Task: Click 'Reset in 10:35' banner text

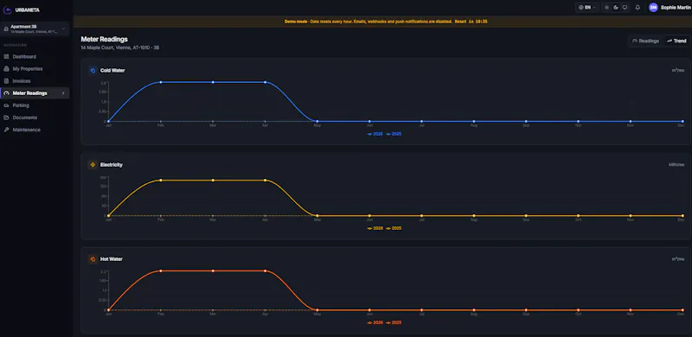Action: point(471,22)
